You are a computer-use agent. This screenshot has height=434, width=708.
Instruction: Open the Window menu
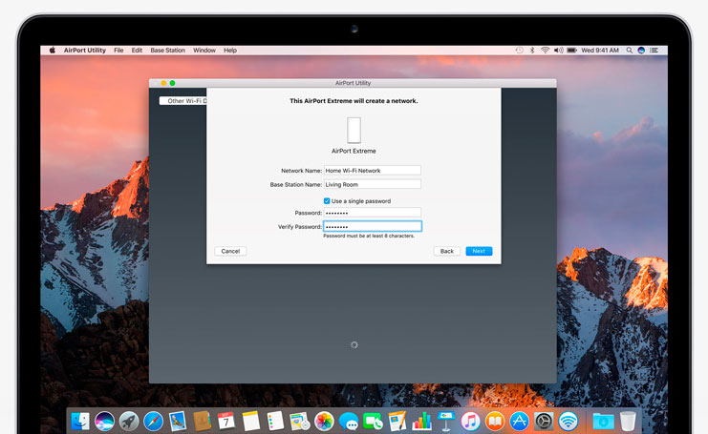pos(204,50)
